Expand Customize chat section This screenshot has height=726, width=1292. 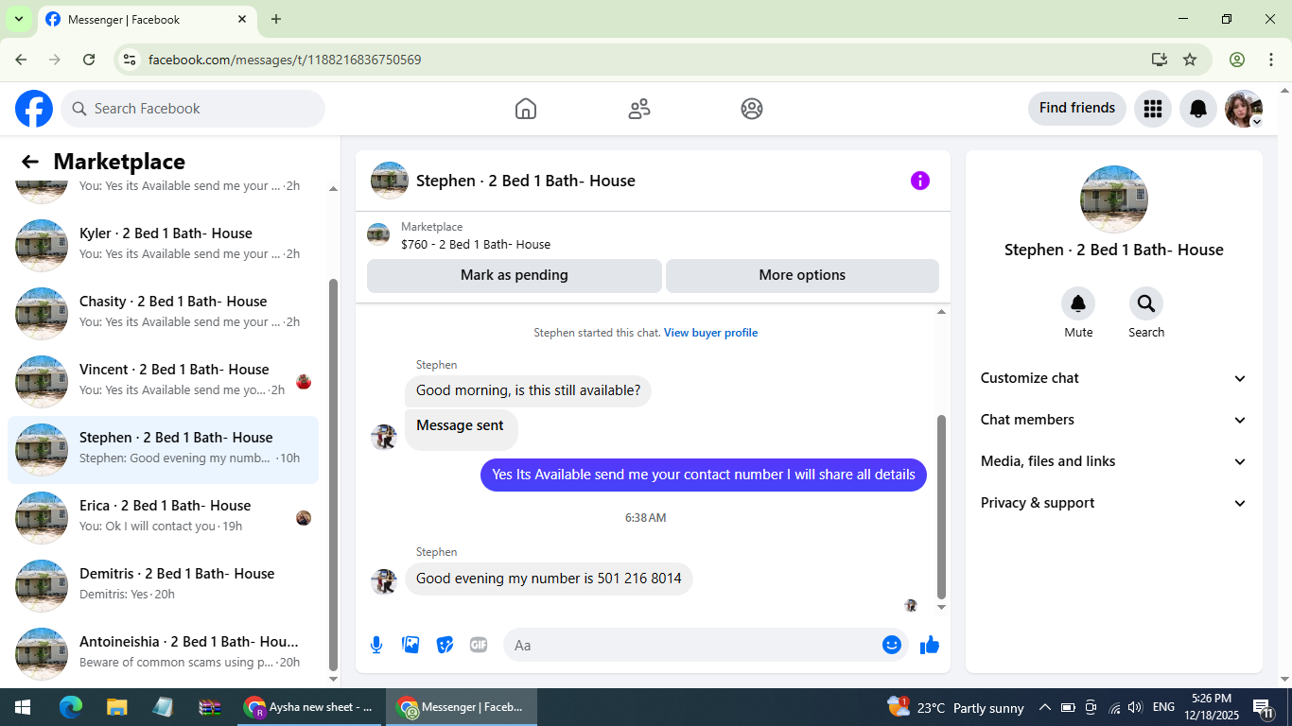(1113, 378)
